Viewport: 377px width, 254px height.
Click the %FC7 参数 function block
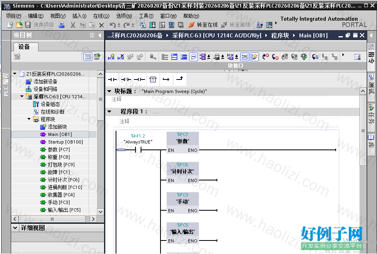tap(182, 142)
